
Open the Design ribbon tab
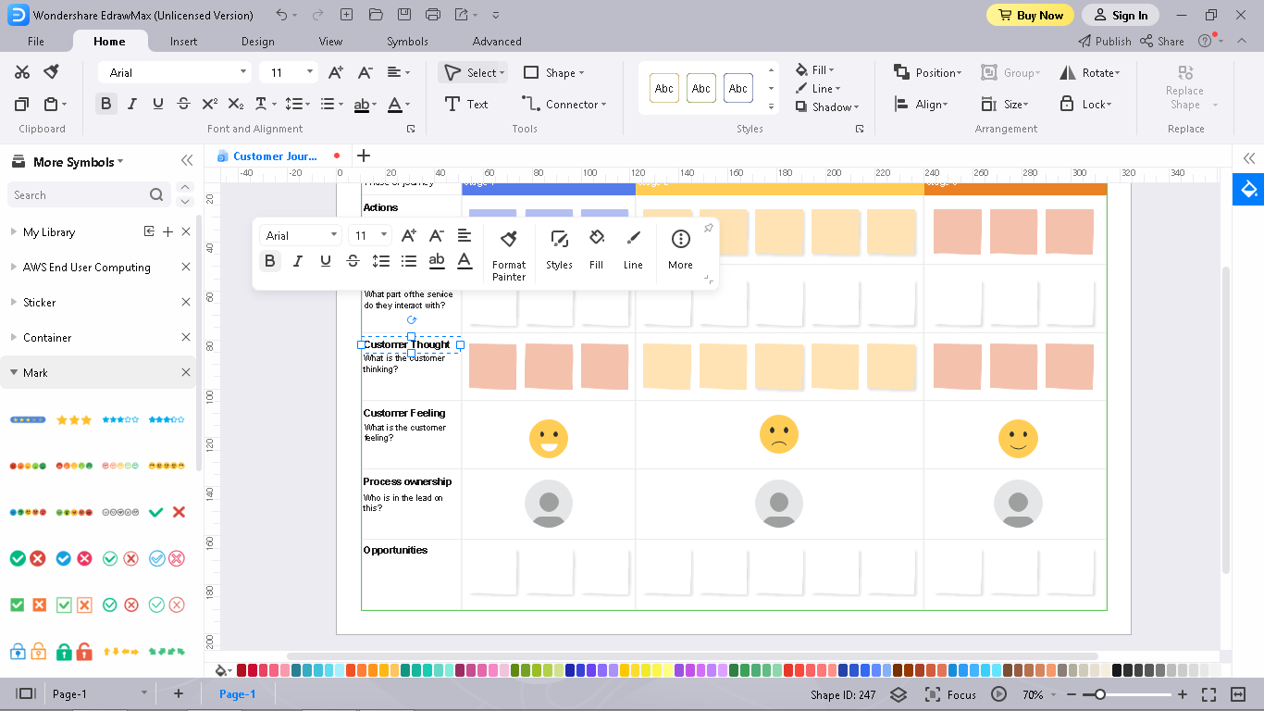pos(257,42)
